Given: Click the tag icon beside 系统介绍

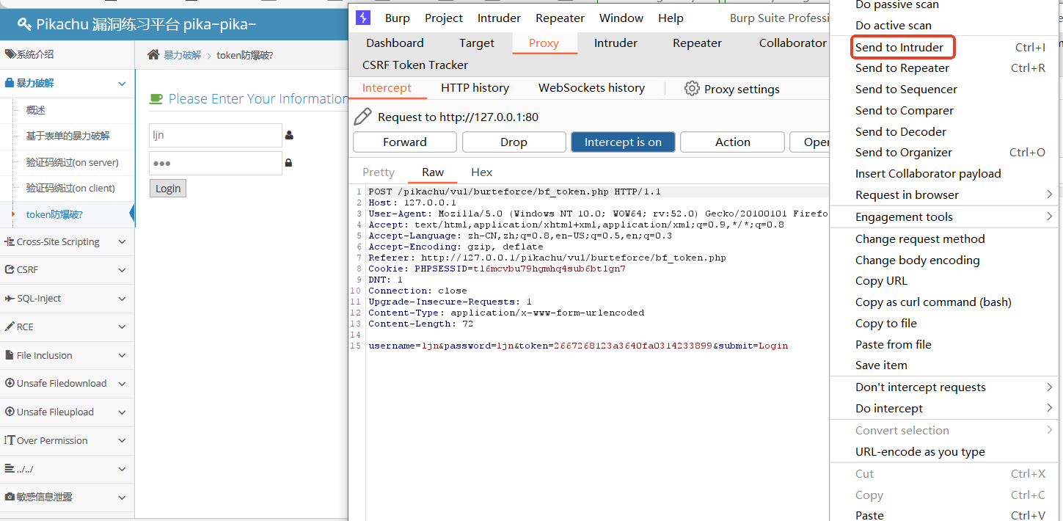Looking at the screenshot, I should click(10, 54).
